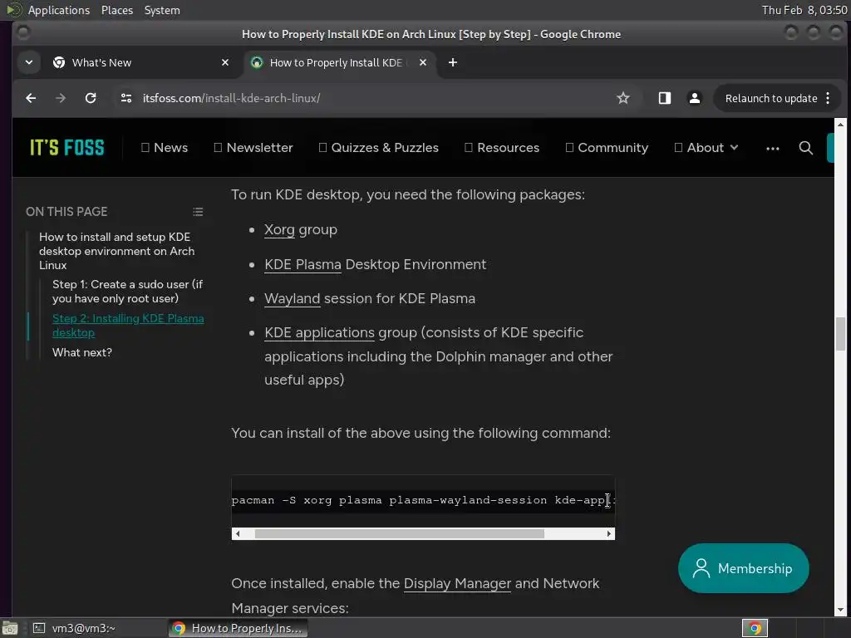Click the date and time clock
Screen dimensions: 851x638
(804, 10)
